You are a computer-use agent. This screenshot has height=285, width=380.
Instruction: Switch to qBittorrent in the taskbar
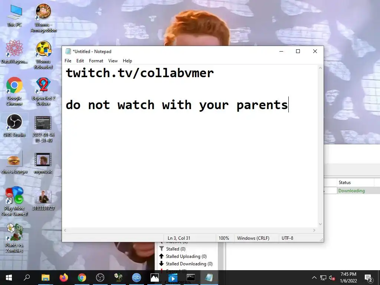137,278
